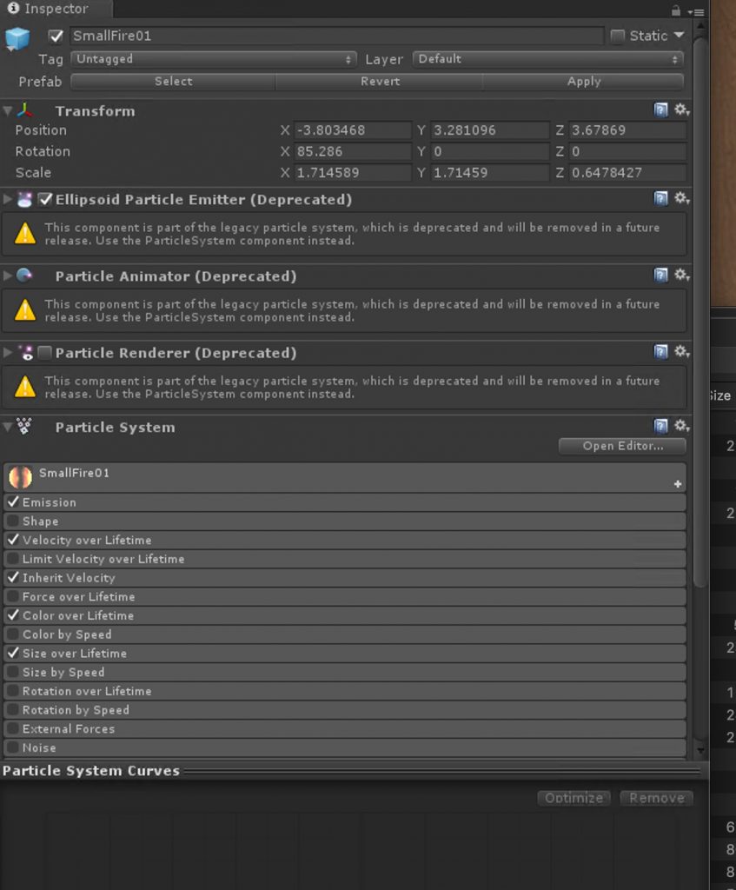Click the Open Editor... button
The image size is (736, 890).
click(x=622, y=446)
